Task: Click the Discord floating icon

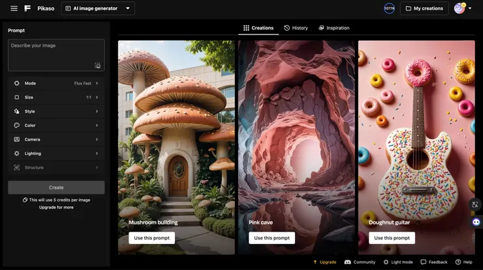Action: [476, 222]
